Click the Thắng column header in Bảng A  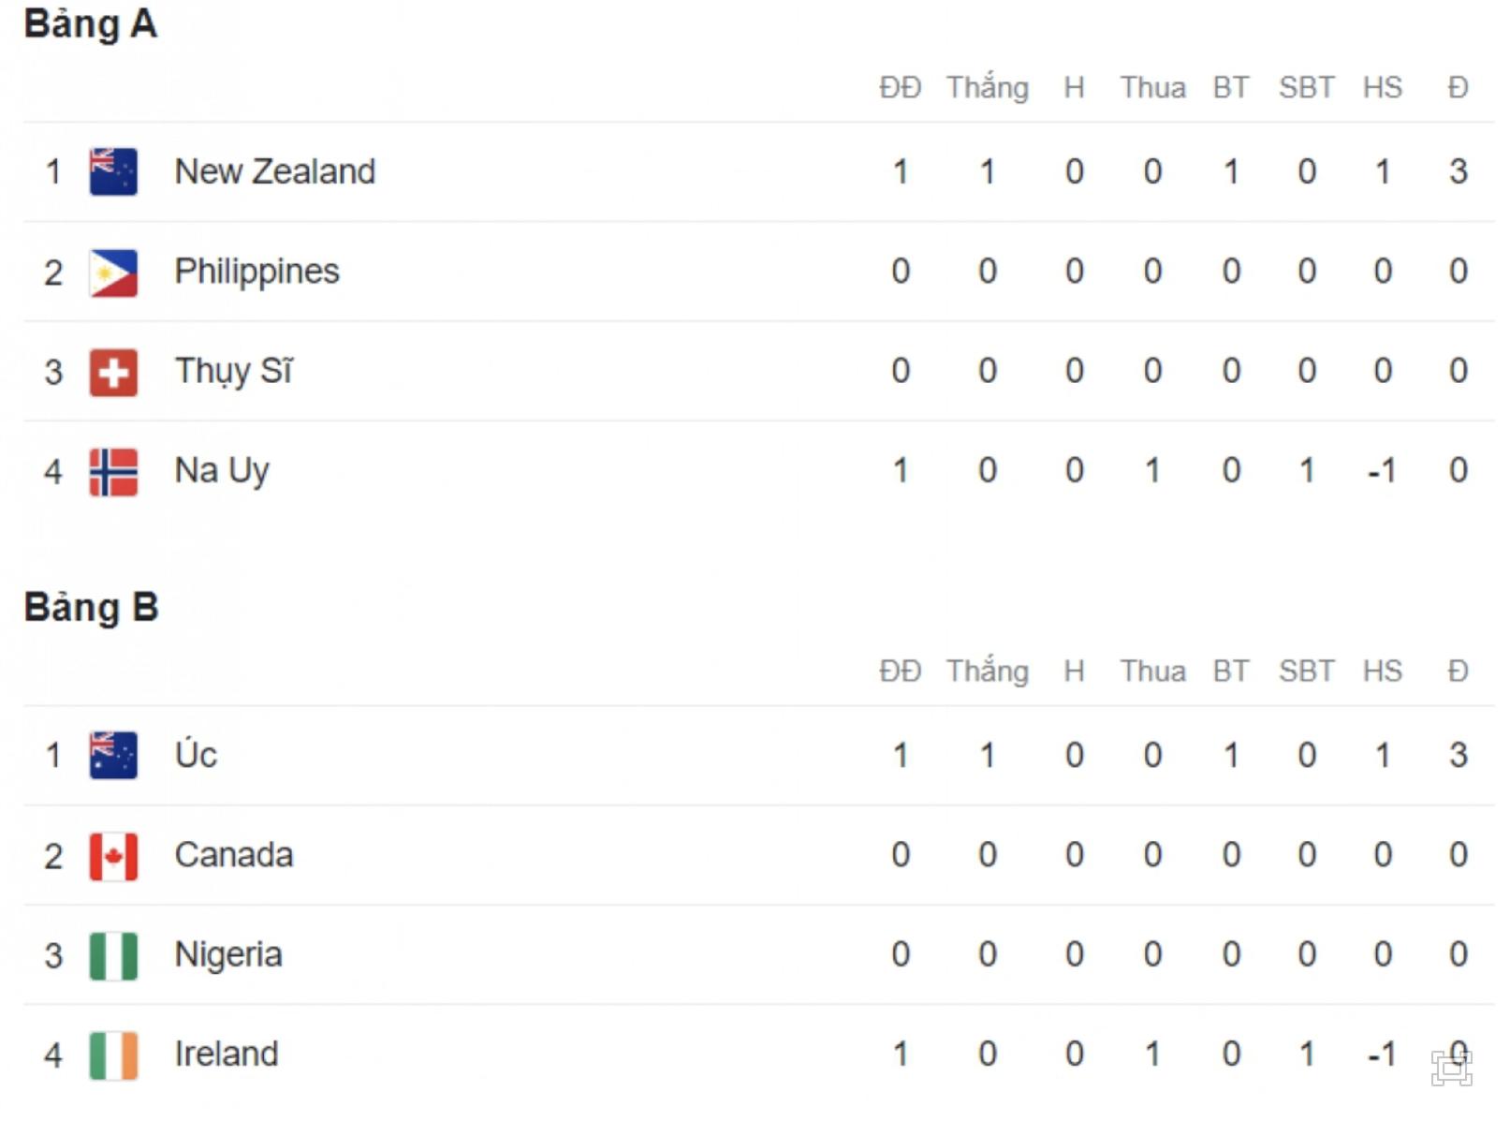click(x=987, y=87)
